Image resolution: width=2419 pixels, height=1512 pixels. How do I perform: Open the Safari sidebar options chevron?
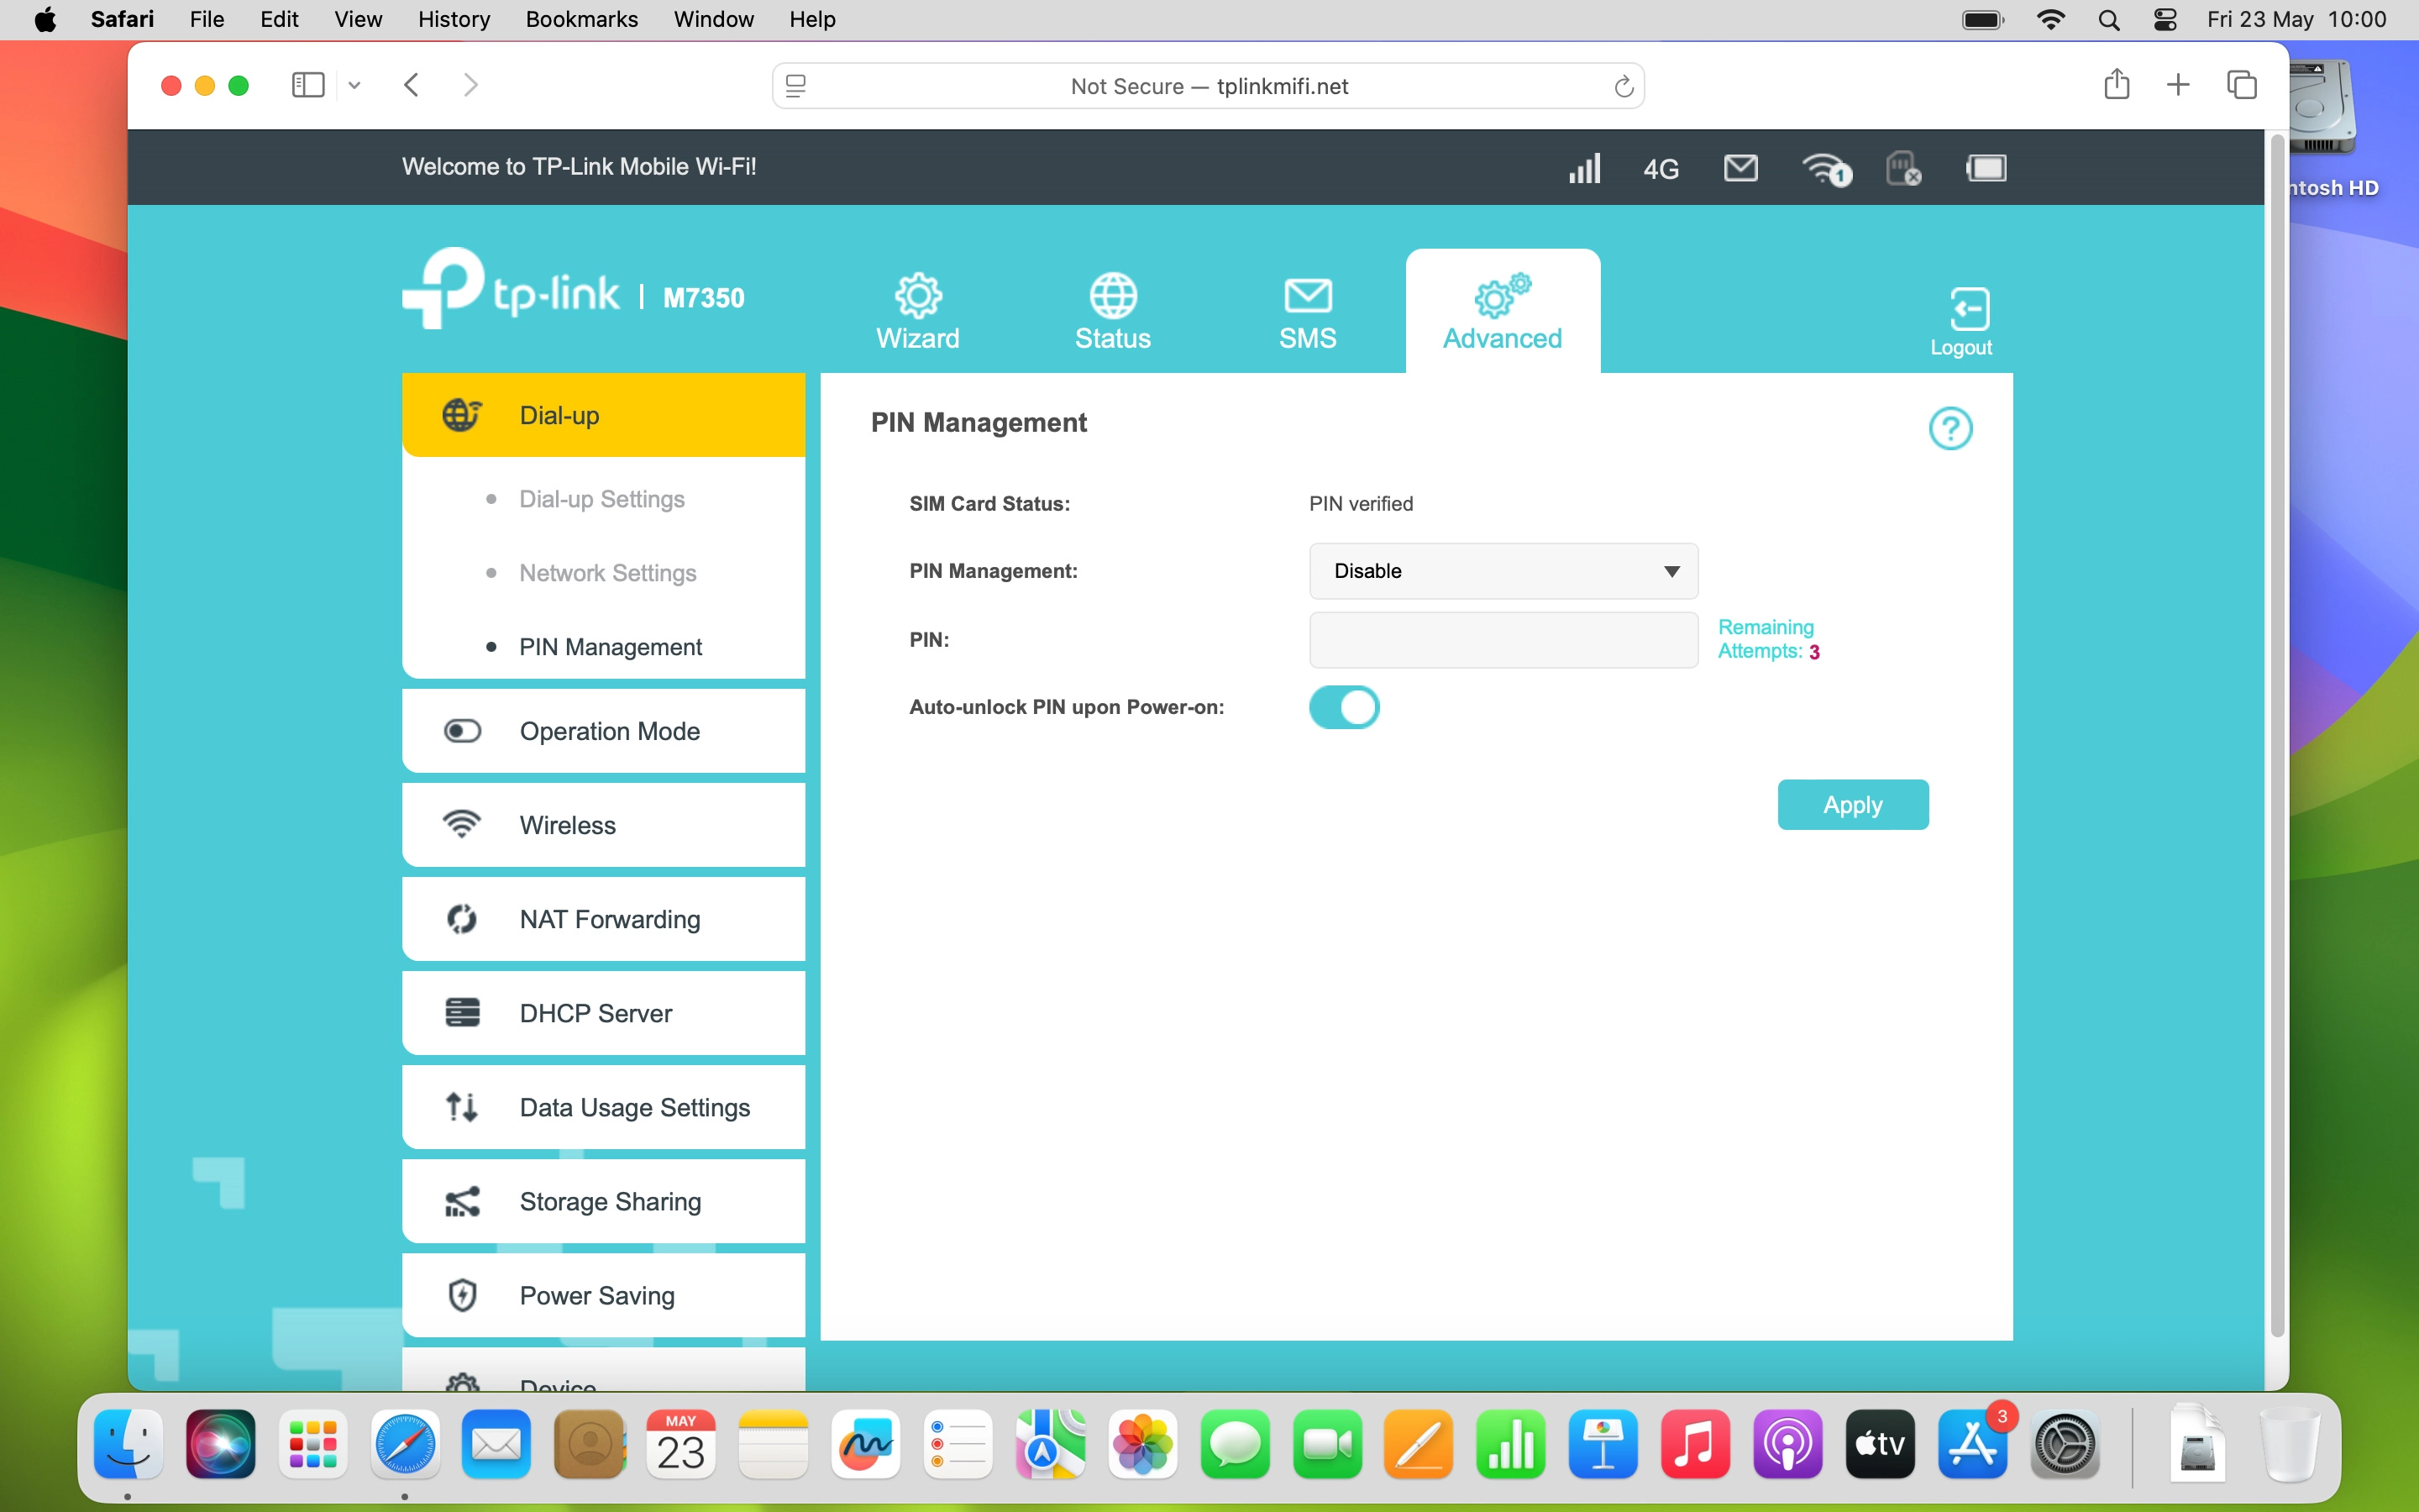coord(354,85)
